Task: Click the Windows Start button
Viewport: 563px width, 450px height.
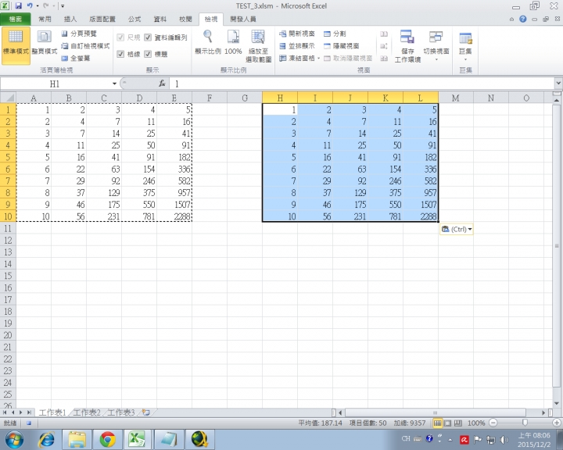Action: [14, 440]
